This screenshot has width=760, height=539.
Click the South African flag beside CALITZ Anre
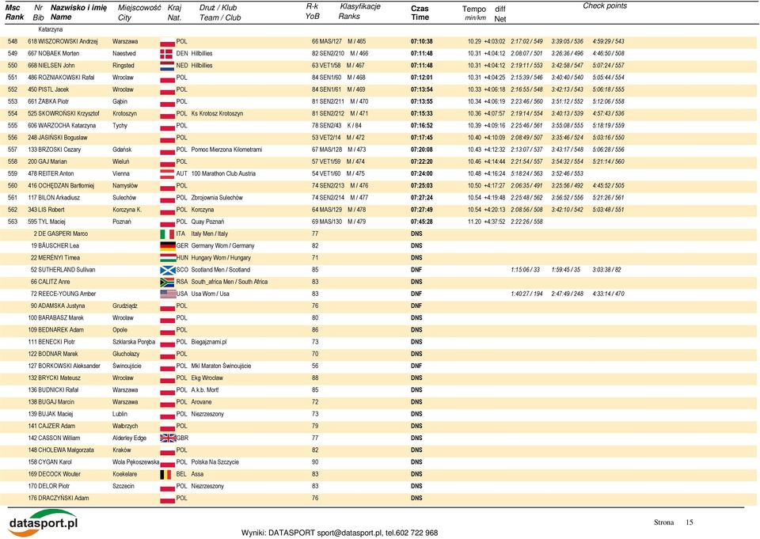tap(167, 282)
